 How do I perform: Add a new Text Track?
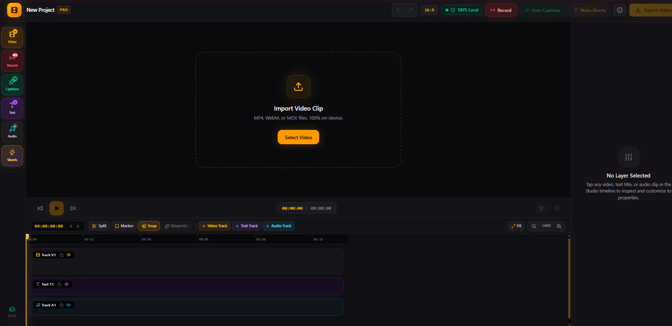[247, 226]
